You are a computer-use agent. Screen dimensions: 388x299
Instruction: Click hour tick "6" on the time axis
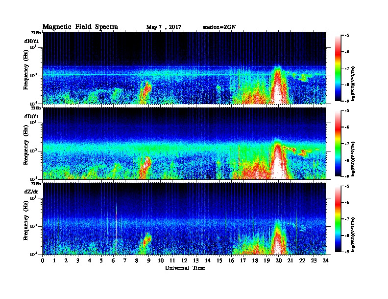113,261
